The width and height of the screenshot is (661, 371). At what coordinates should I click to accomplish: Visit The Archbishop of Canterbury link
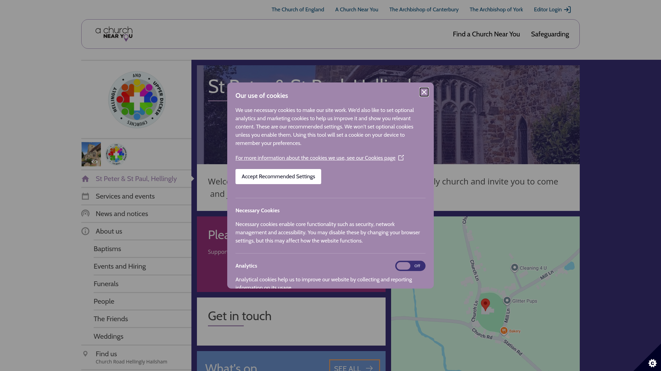click(424, 10)
